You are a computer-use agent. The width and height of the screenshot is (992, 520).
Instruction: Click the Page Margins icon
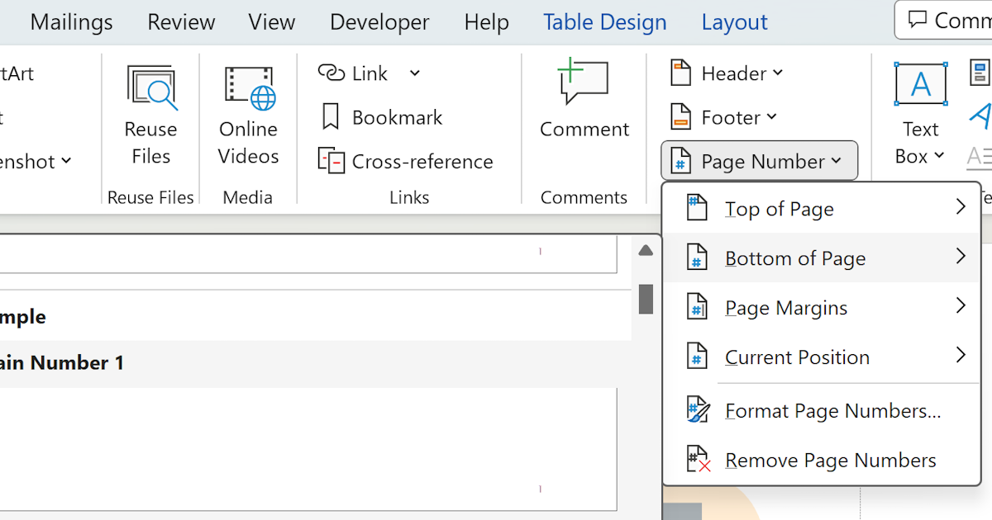(697, 307)
